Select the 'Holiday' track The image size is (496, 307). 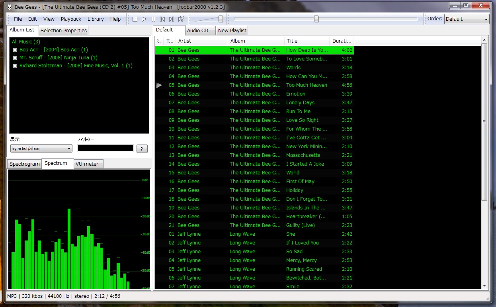[254, 190]
